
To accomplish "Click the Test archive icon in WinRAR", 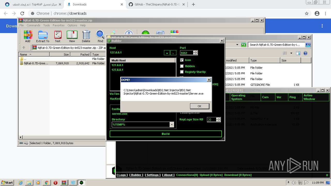I will pyautogui.click(x=58, y=36).
